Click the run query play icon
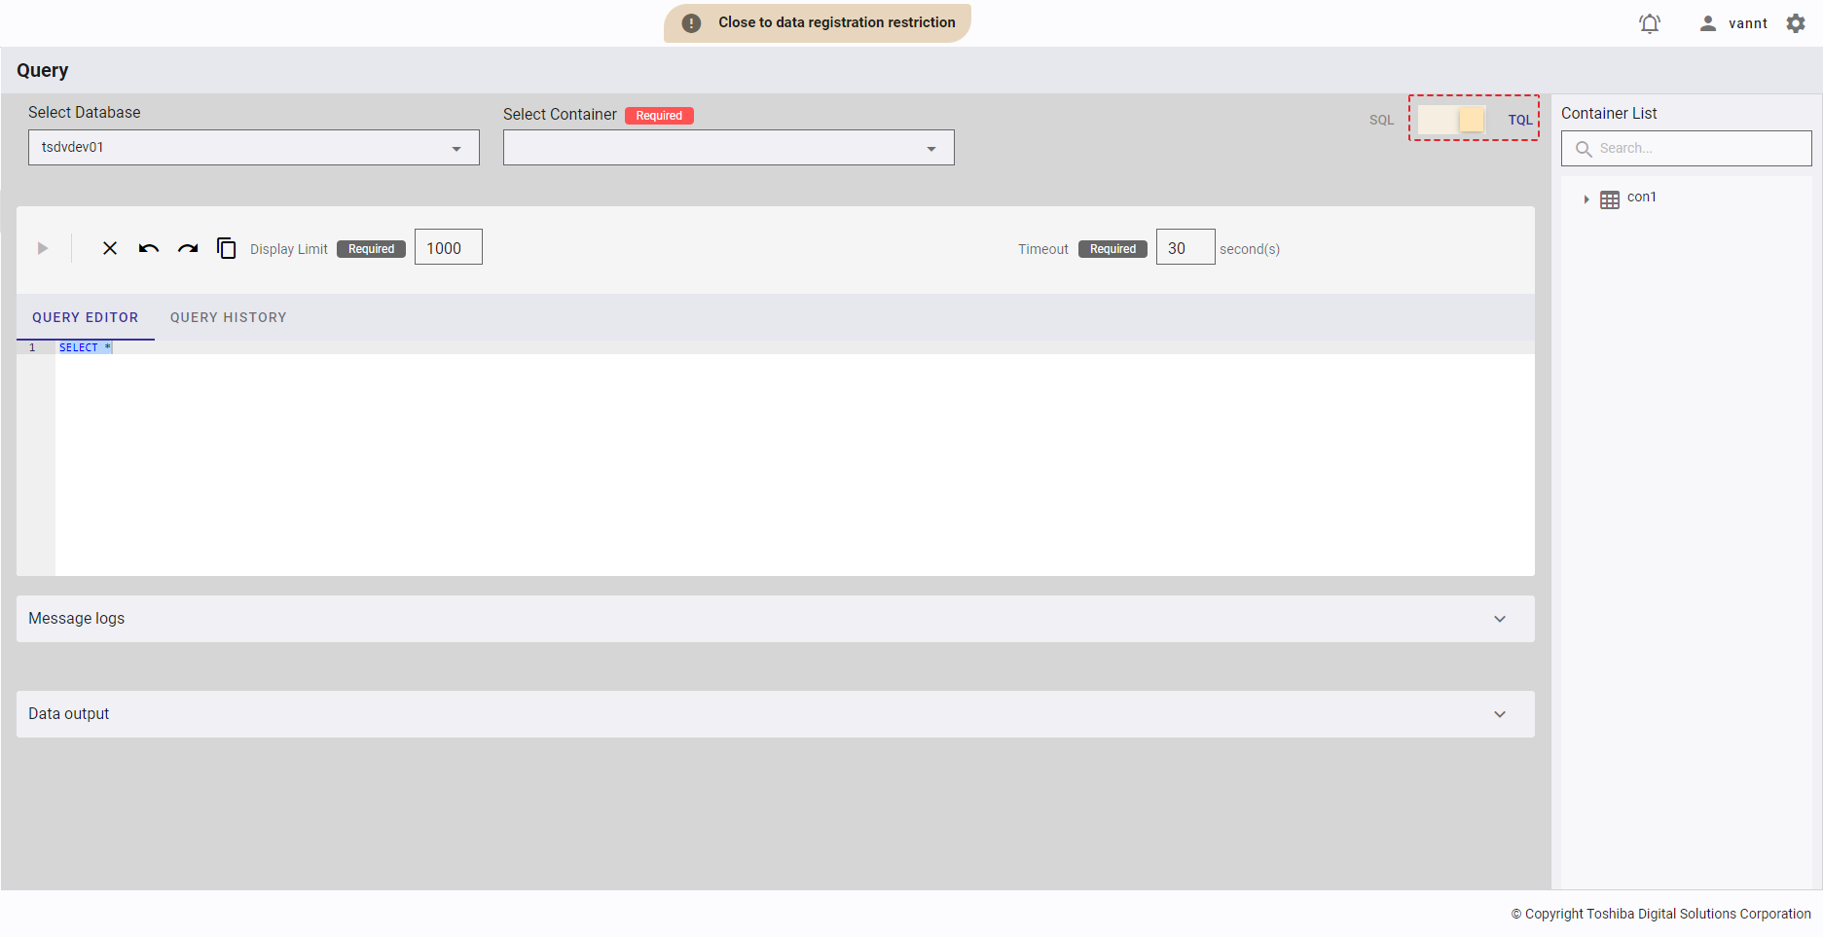Viewport: 1823px width, 937px height. point(43,248)
